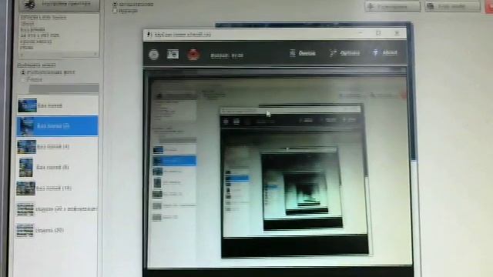Click the last labeled button at the recorder toolbar's right end
The height and width of the screenshot is (277, 493).
385,53
